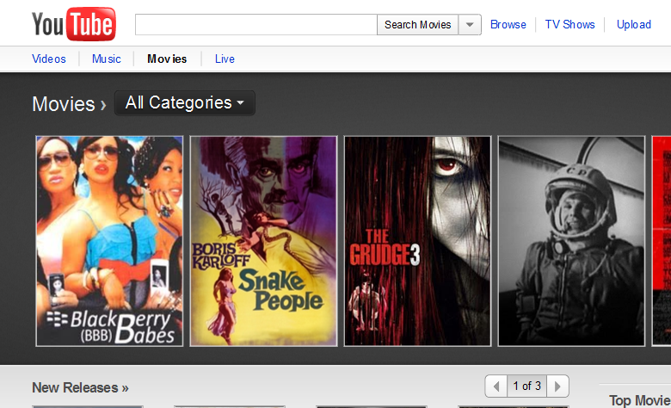
Task: Open the New Releases section link
Action: tap(80, 387)
